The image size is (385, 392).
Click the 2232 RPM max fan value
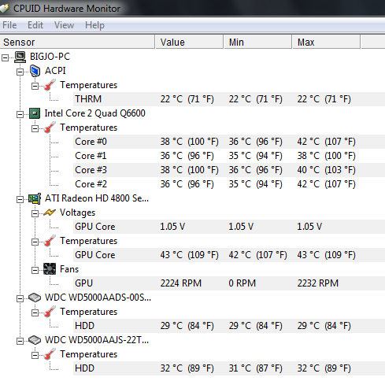click(318, 283)
